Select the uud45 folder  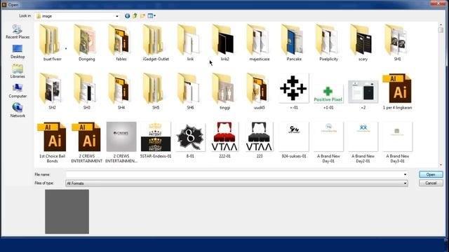(x=259, y=92)
